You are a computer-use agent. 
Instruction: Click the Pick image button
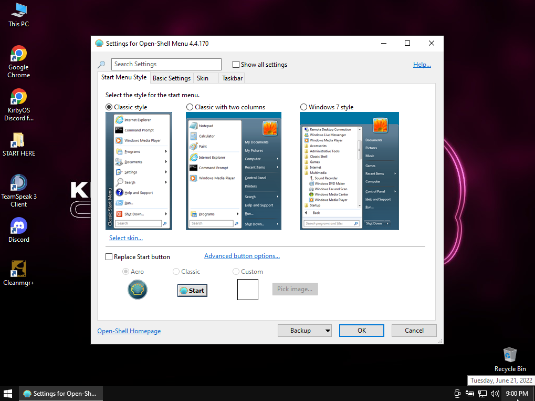point(295,289)
